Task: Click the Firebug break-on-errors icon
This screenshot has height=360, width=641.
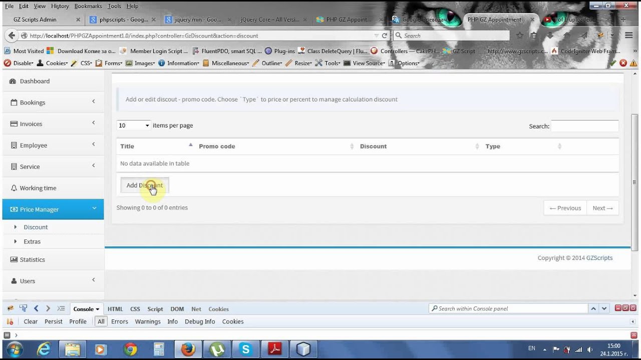Action: pos(10,321)
